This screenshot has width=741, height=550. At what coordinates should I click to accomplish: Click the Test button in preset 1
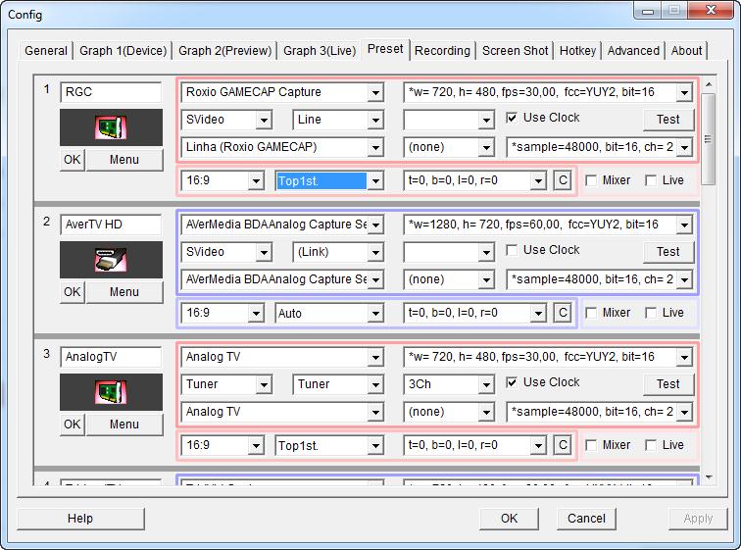(668, 120)
